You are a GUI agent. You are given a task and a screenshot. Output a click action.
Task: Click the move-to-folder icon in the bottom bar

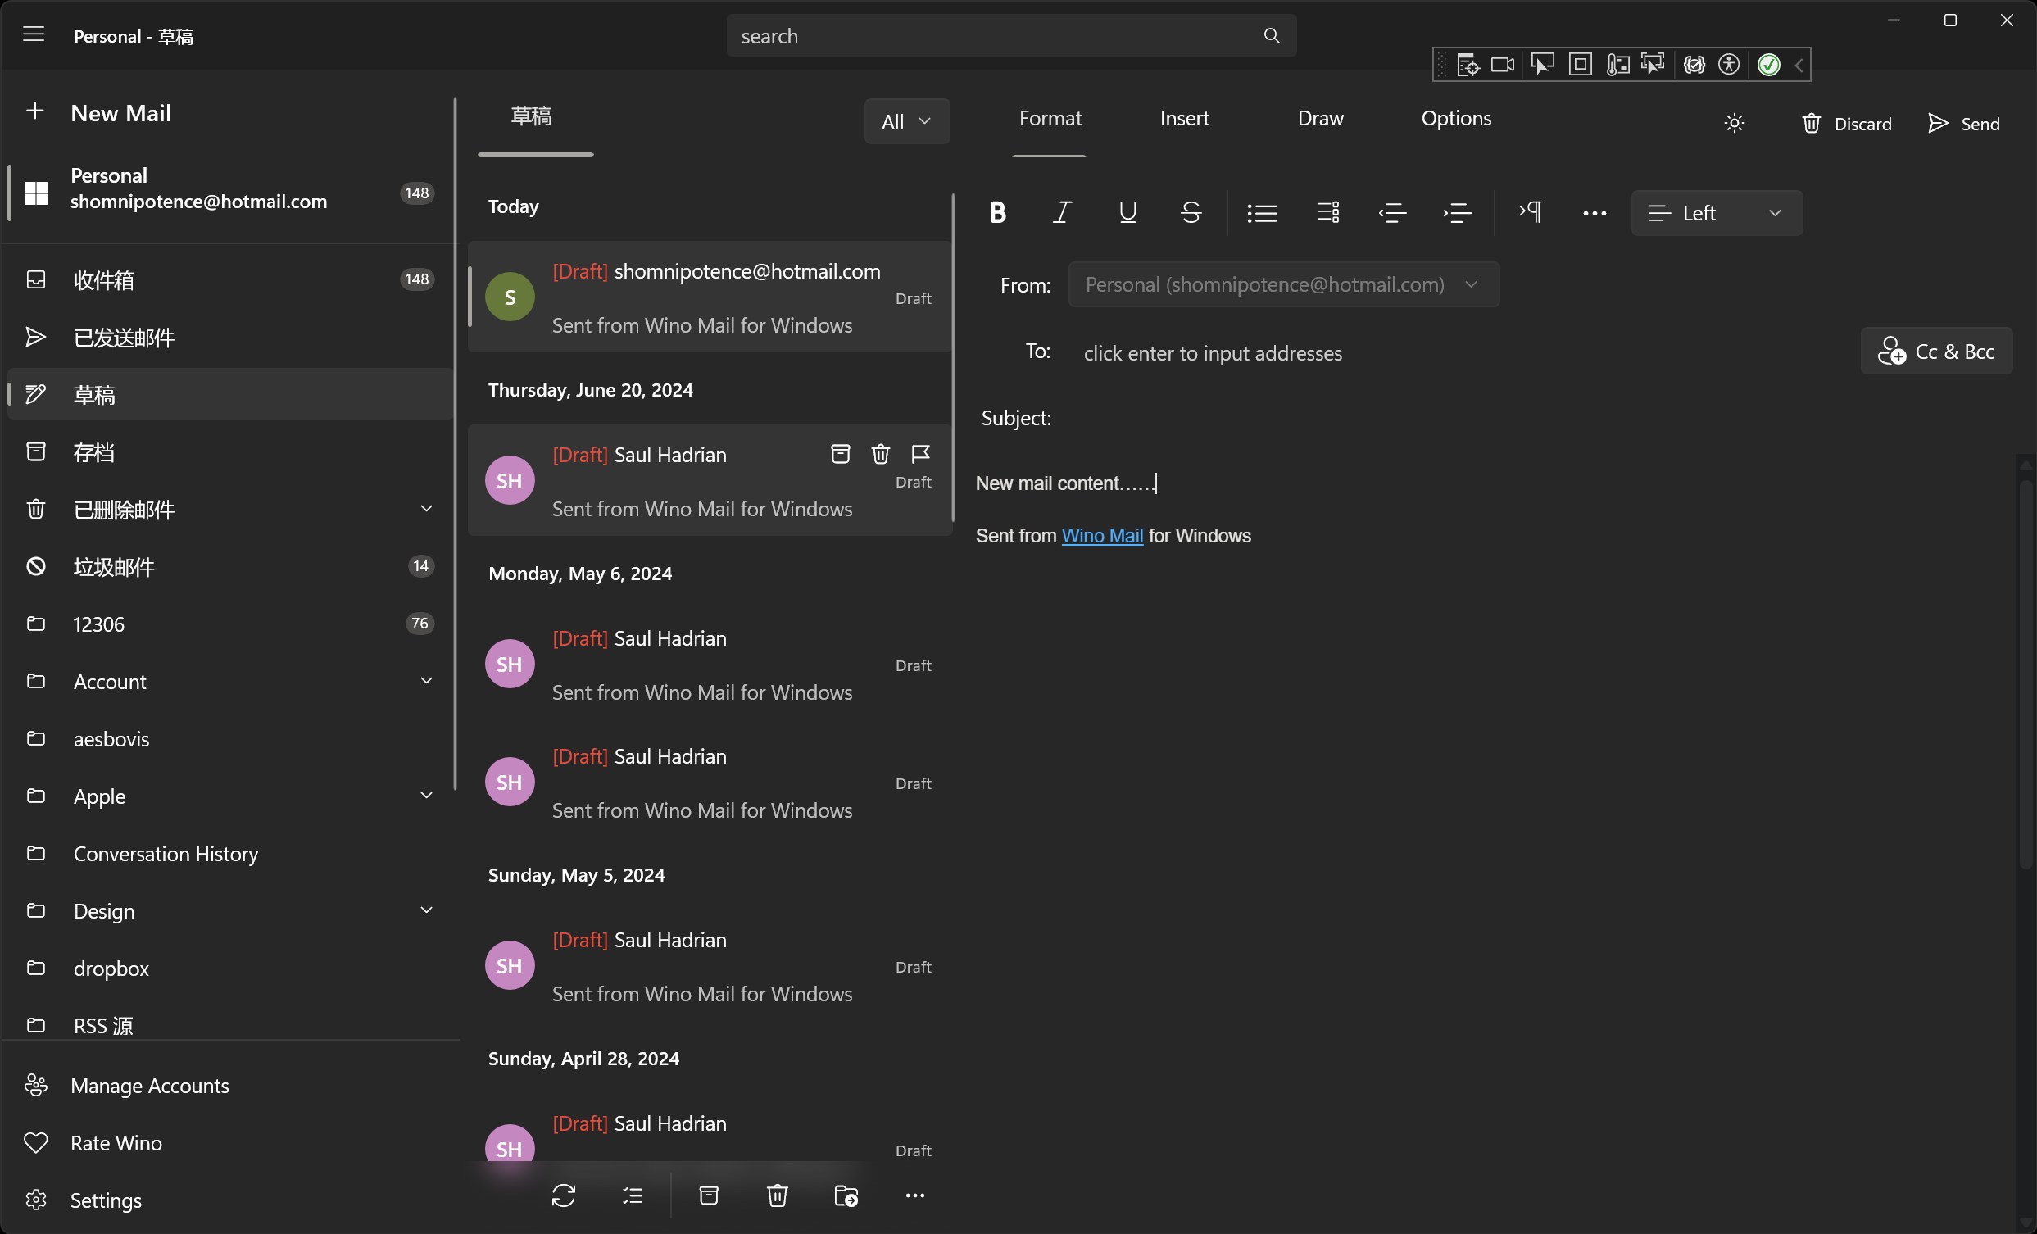pos(846,1195)
